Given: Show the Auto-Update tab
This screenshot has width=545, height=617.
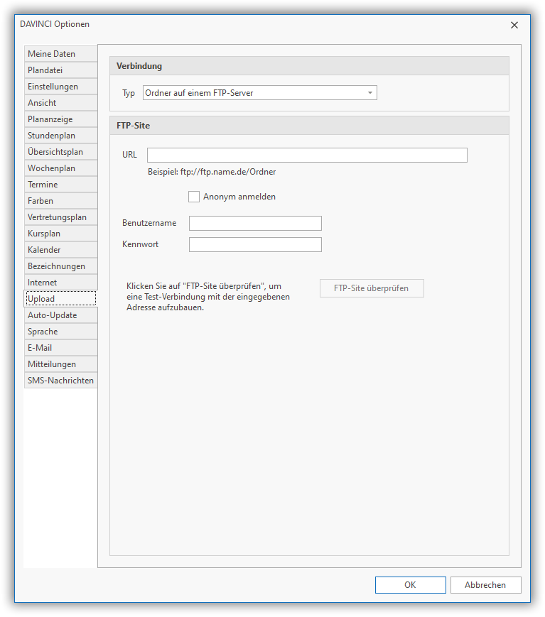Looking at the screenshot, I should tap(60, 315).
